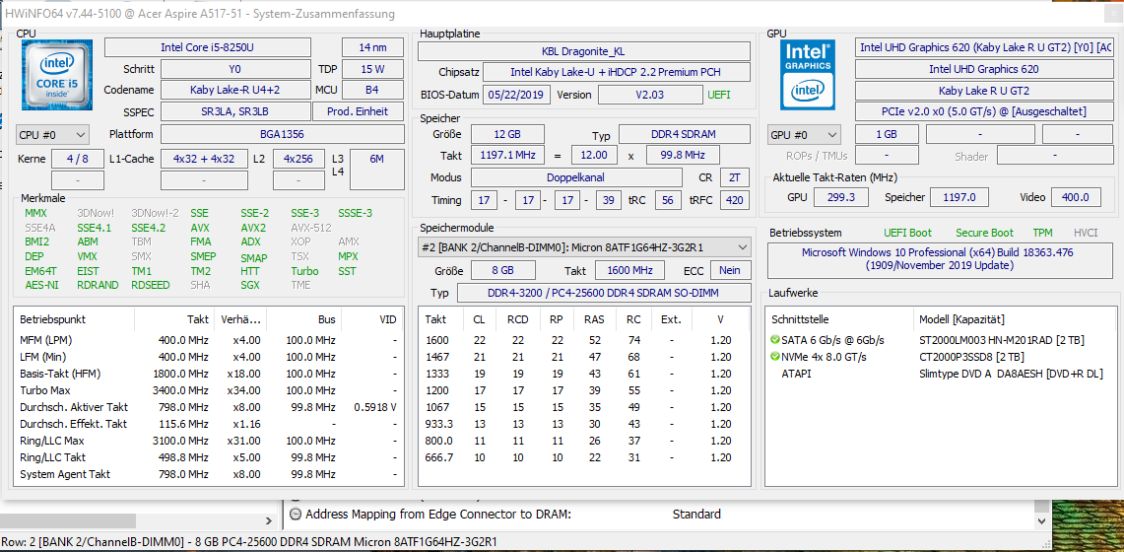Select the Slimtype DVD A DA8AESH drive
1124x552 pixels.
pyautogui.click(x=1011, y=374)
